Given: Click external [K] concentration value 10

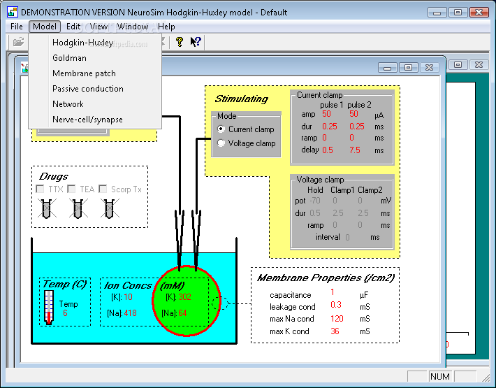Looking at the screenshot, I should pyautogui.click(x=128, y=297).
